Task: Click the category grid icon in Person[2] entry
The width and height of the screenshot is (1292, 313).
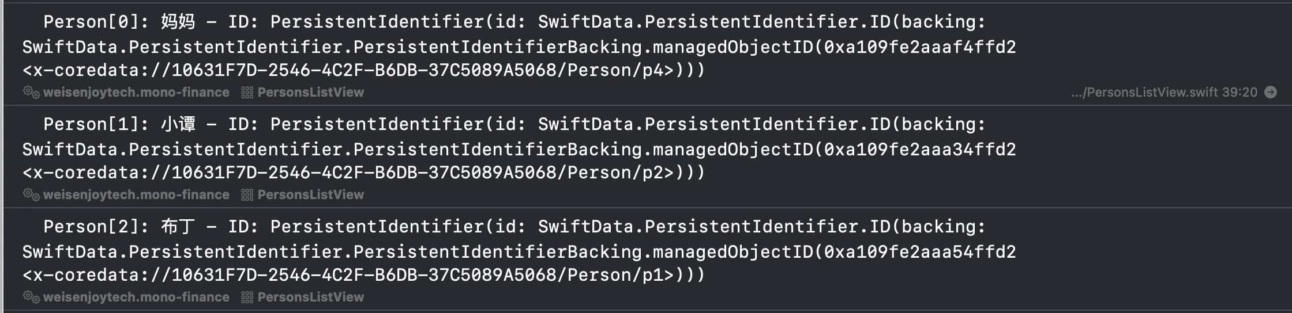Action: click(x=247, y=297)
